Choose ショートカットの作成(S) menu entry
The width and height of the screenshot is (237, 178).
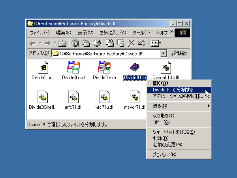[x=179, y=132]
